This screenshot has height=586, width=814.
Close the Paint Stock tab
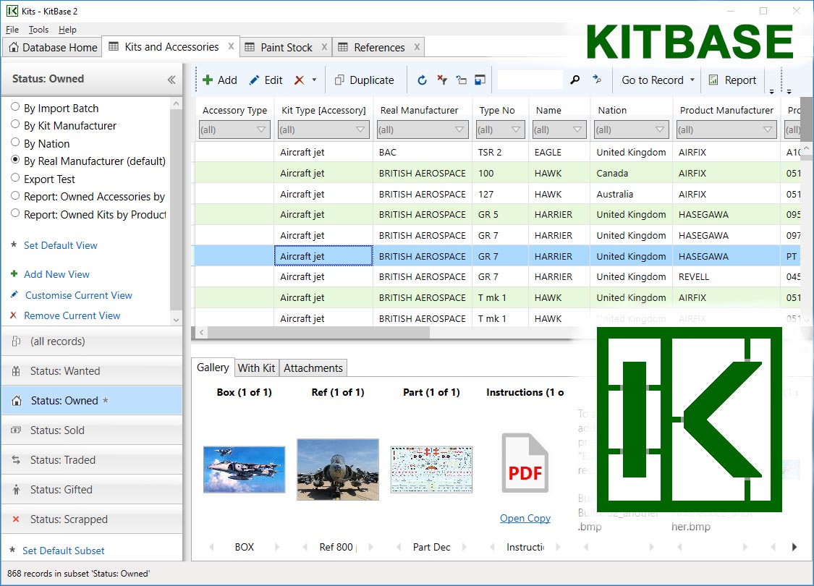324,47
